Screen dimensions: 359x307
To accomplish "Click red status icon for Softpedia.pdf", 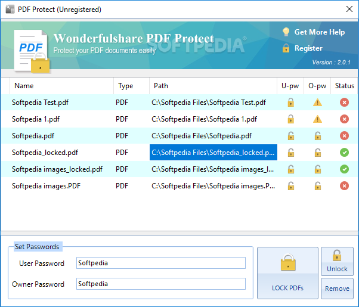I will [344, 136].
